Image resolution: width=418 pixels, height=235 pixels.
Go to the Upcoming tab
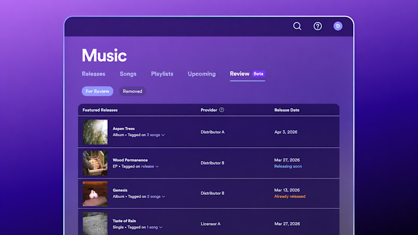(202, 74)
